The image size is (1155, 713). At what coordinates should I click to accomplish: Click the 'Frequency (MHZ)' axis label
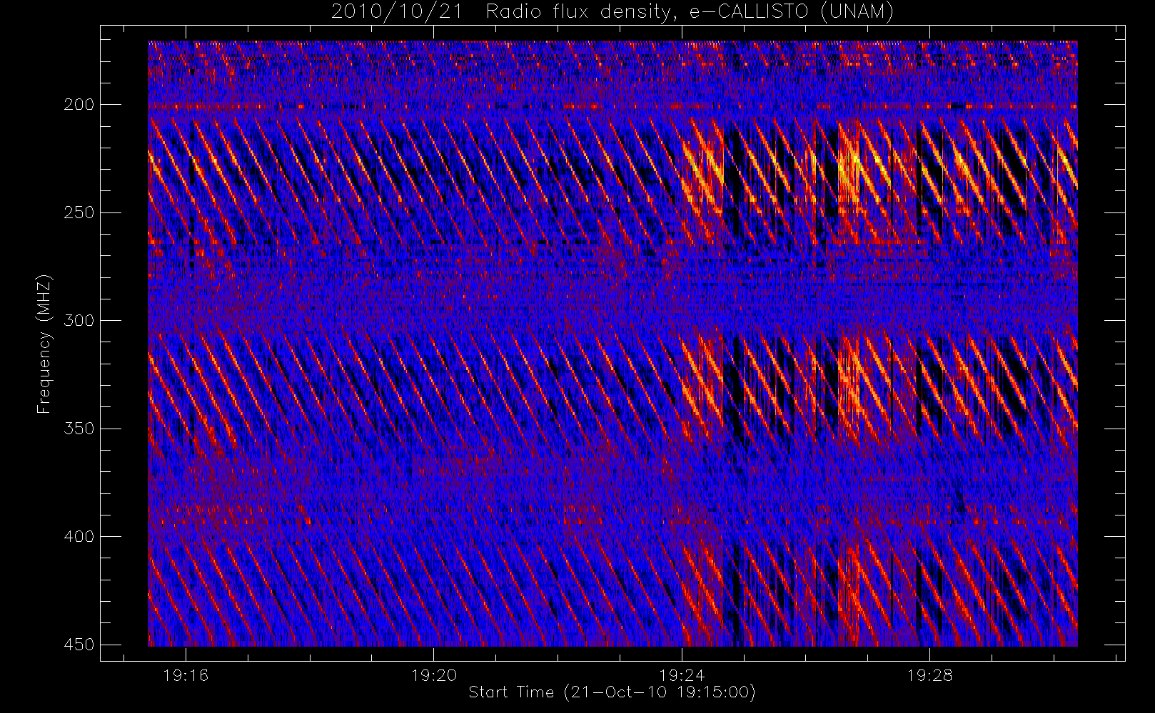tap(44, 344)
